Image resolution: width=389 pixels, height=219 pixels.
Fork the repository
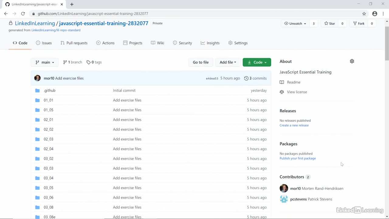[x=359, y=23]
